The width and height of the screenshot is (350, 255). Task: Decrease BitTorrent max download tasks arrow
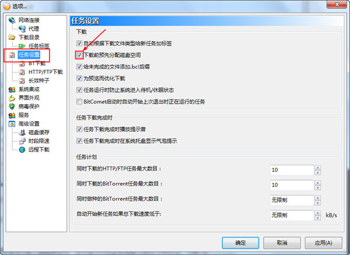[x=318, y=187]
